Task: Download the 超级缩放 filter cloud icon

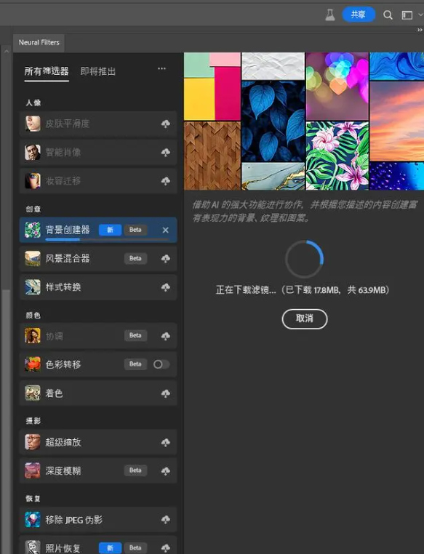Action: tap(165, 442)
